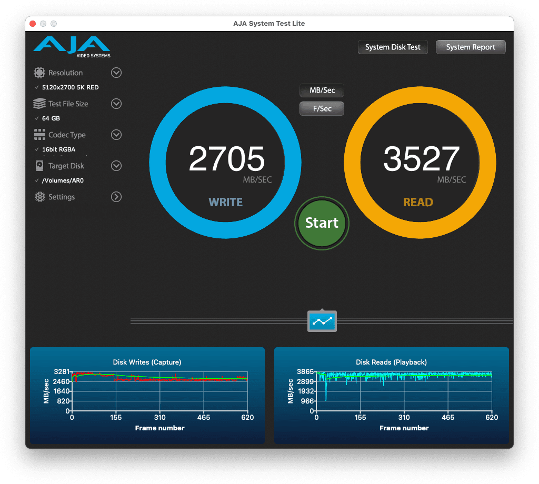Close the AJA System Test Lite window
Image resolution: width=539 pixels, height=484 pixels.
[33, 24]
